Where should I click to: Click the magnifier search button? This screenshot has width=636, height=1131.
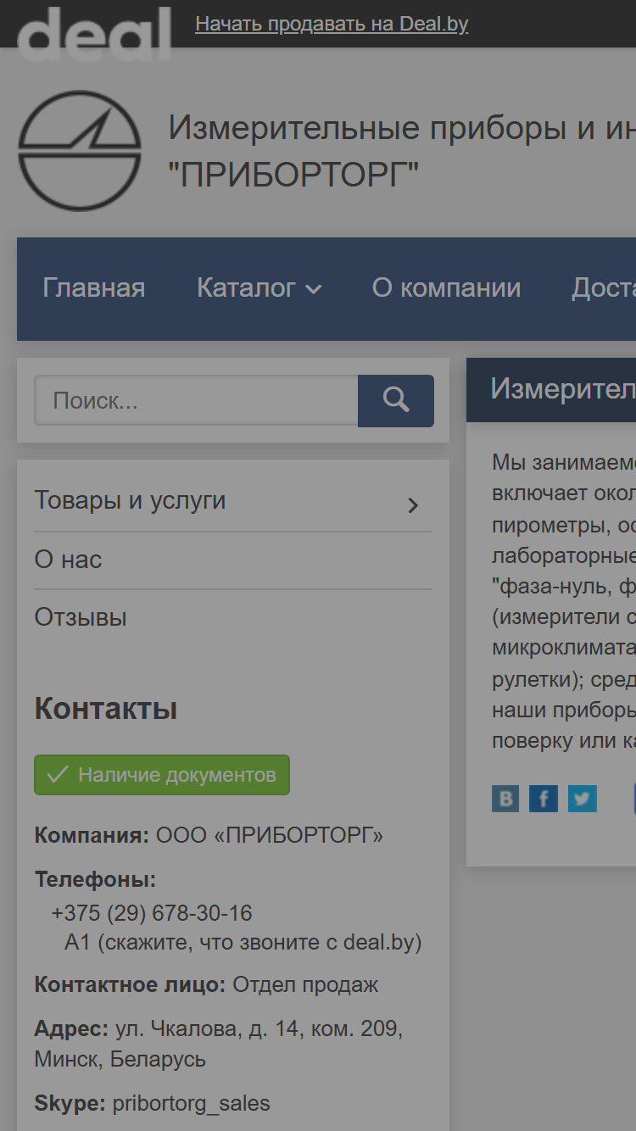pyautogui.click(x=396, y=401)
